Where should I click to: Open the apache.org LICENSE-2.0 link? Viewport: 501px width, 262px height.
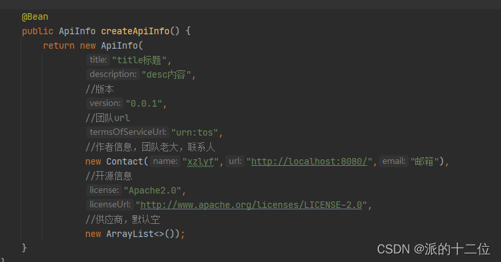(x=251, y=205)
